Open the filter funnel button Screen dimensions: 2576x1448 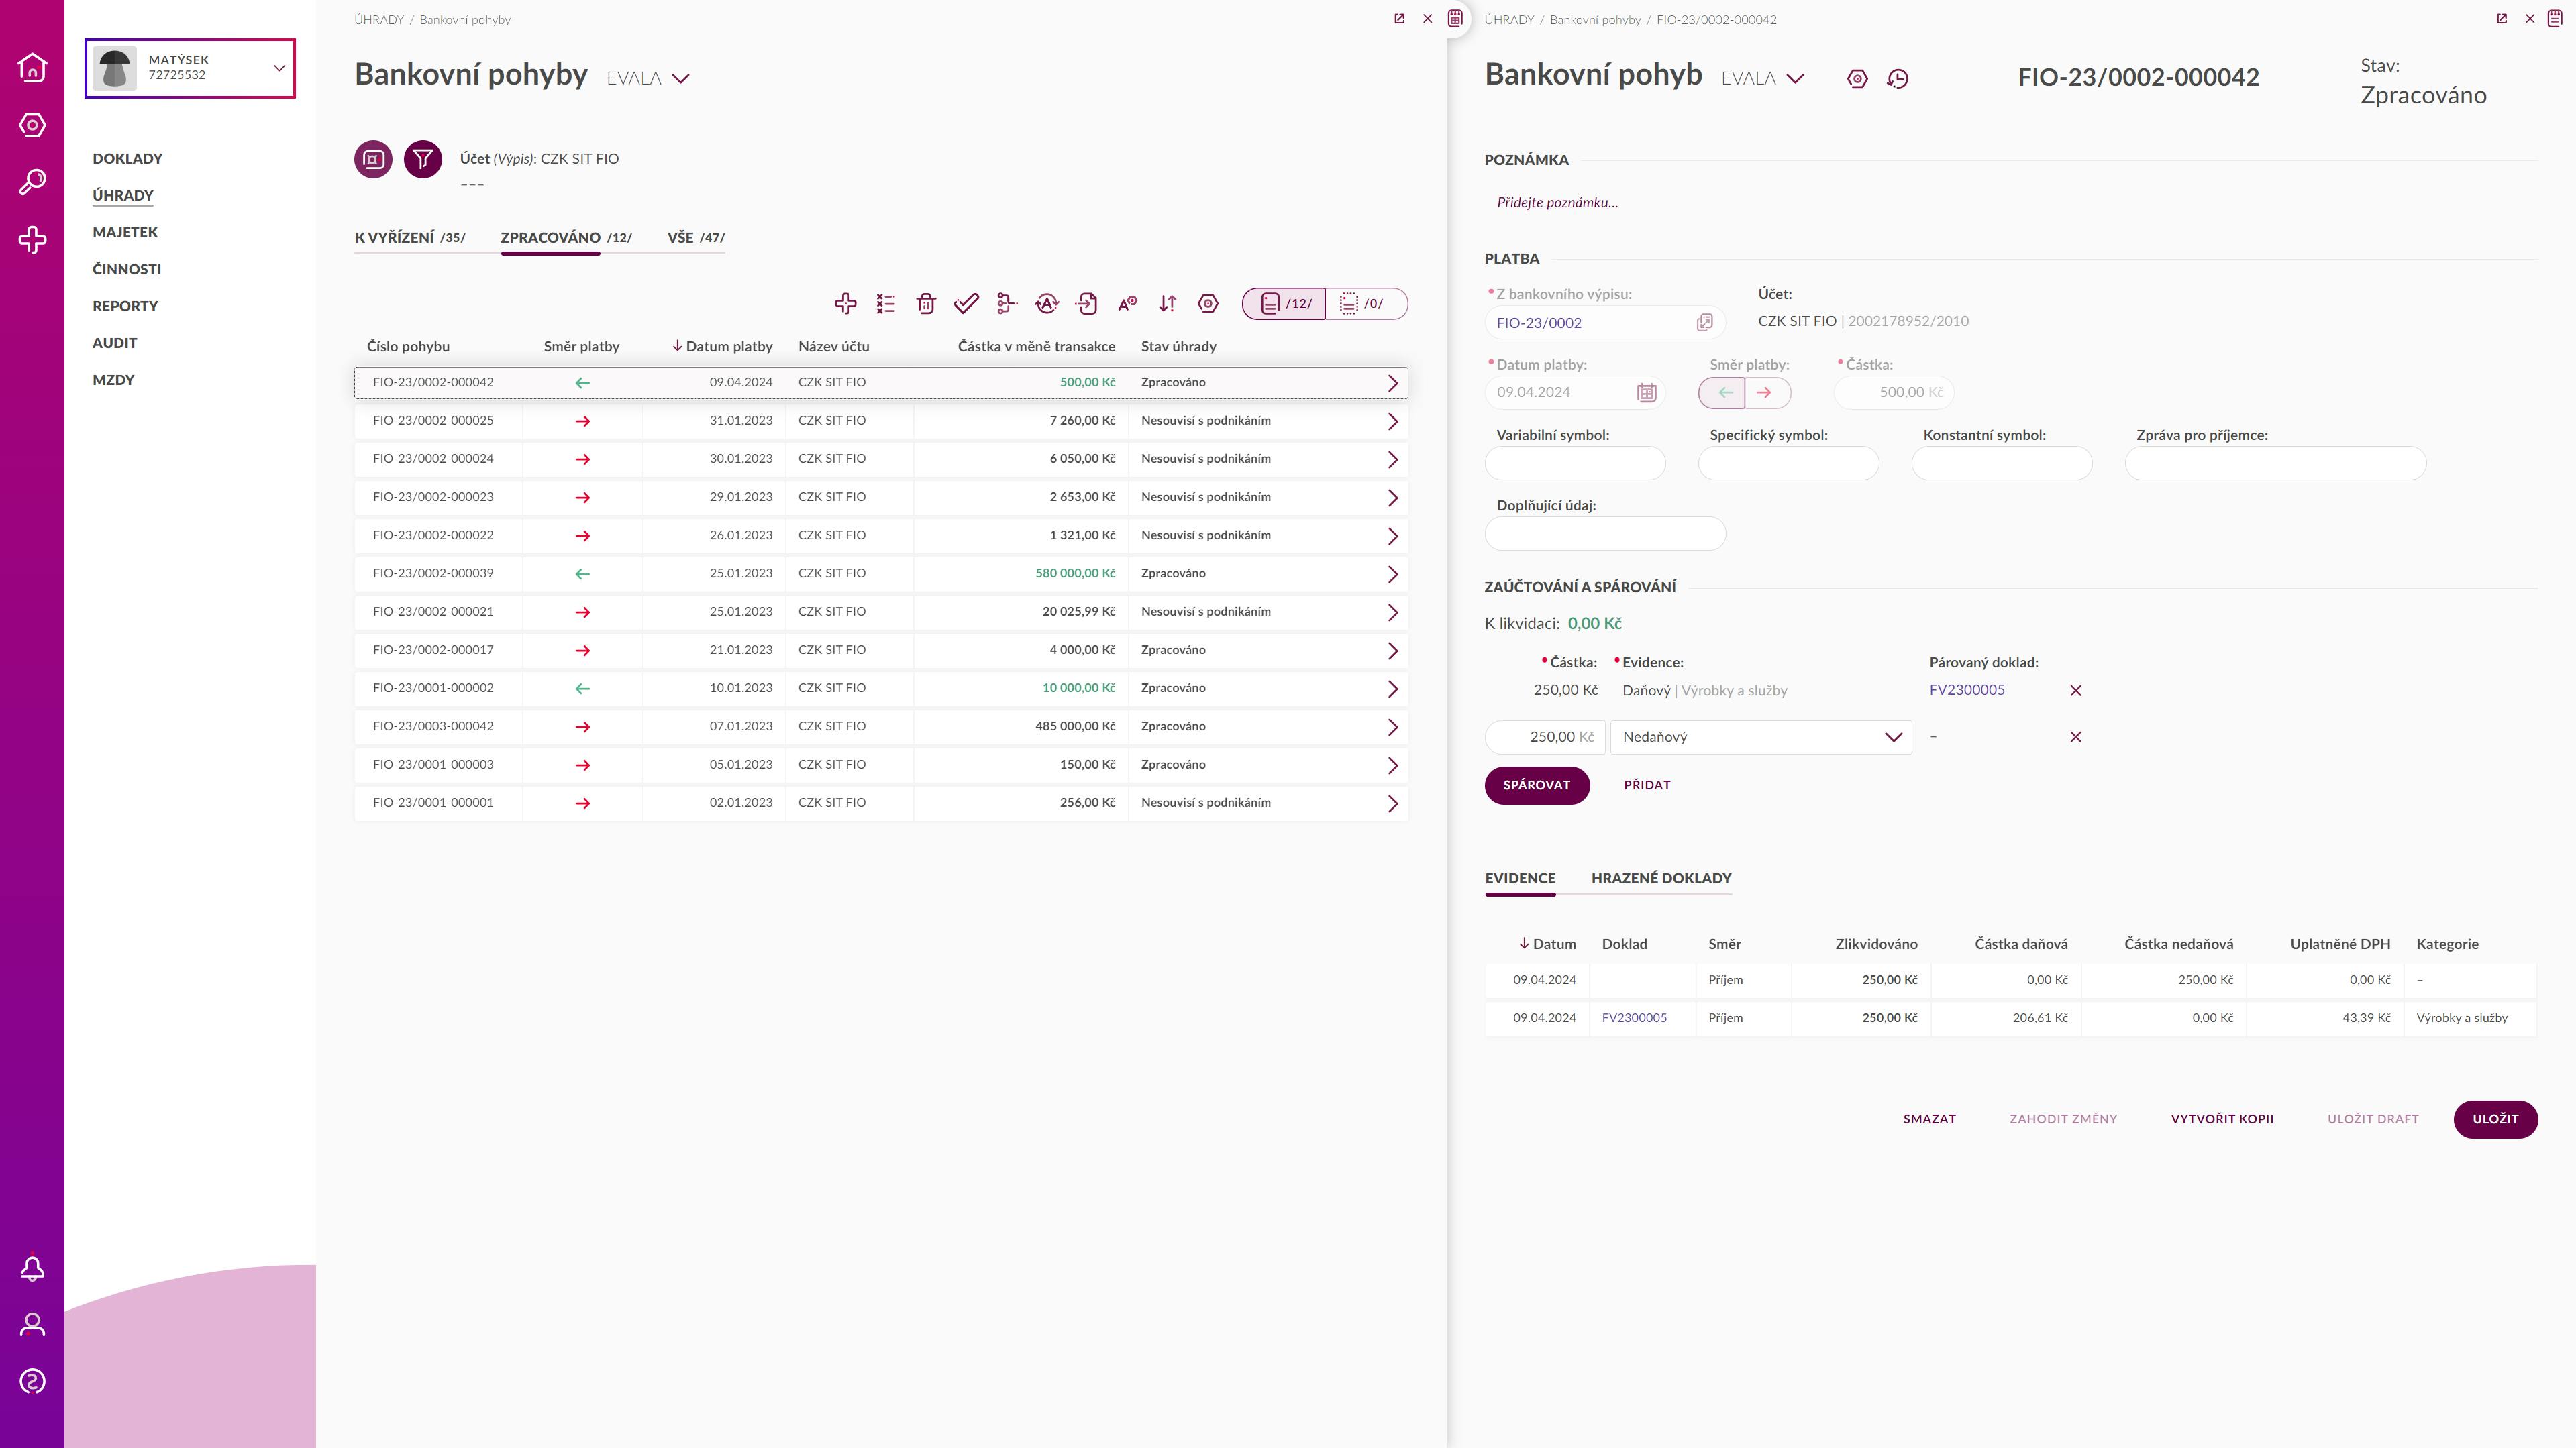click(423, 159)
